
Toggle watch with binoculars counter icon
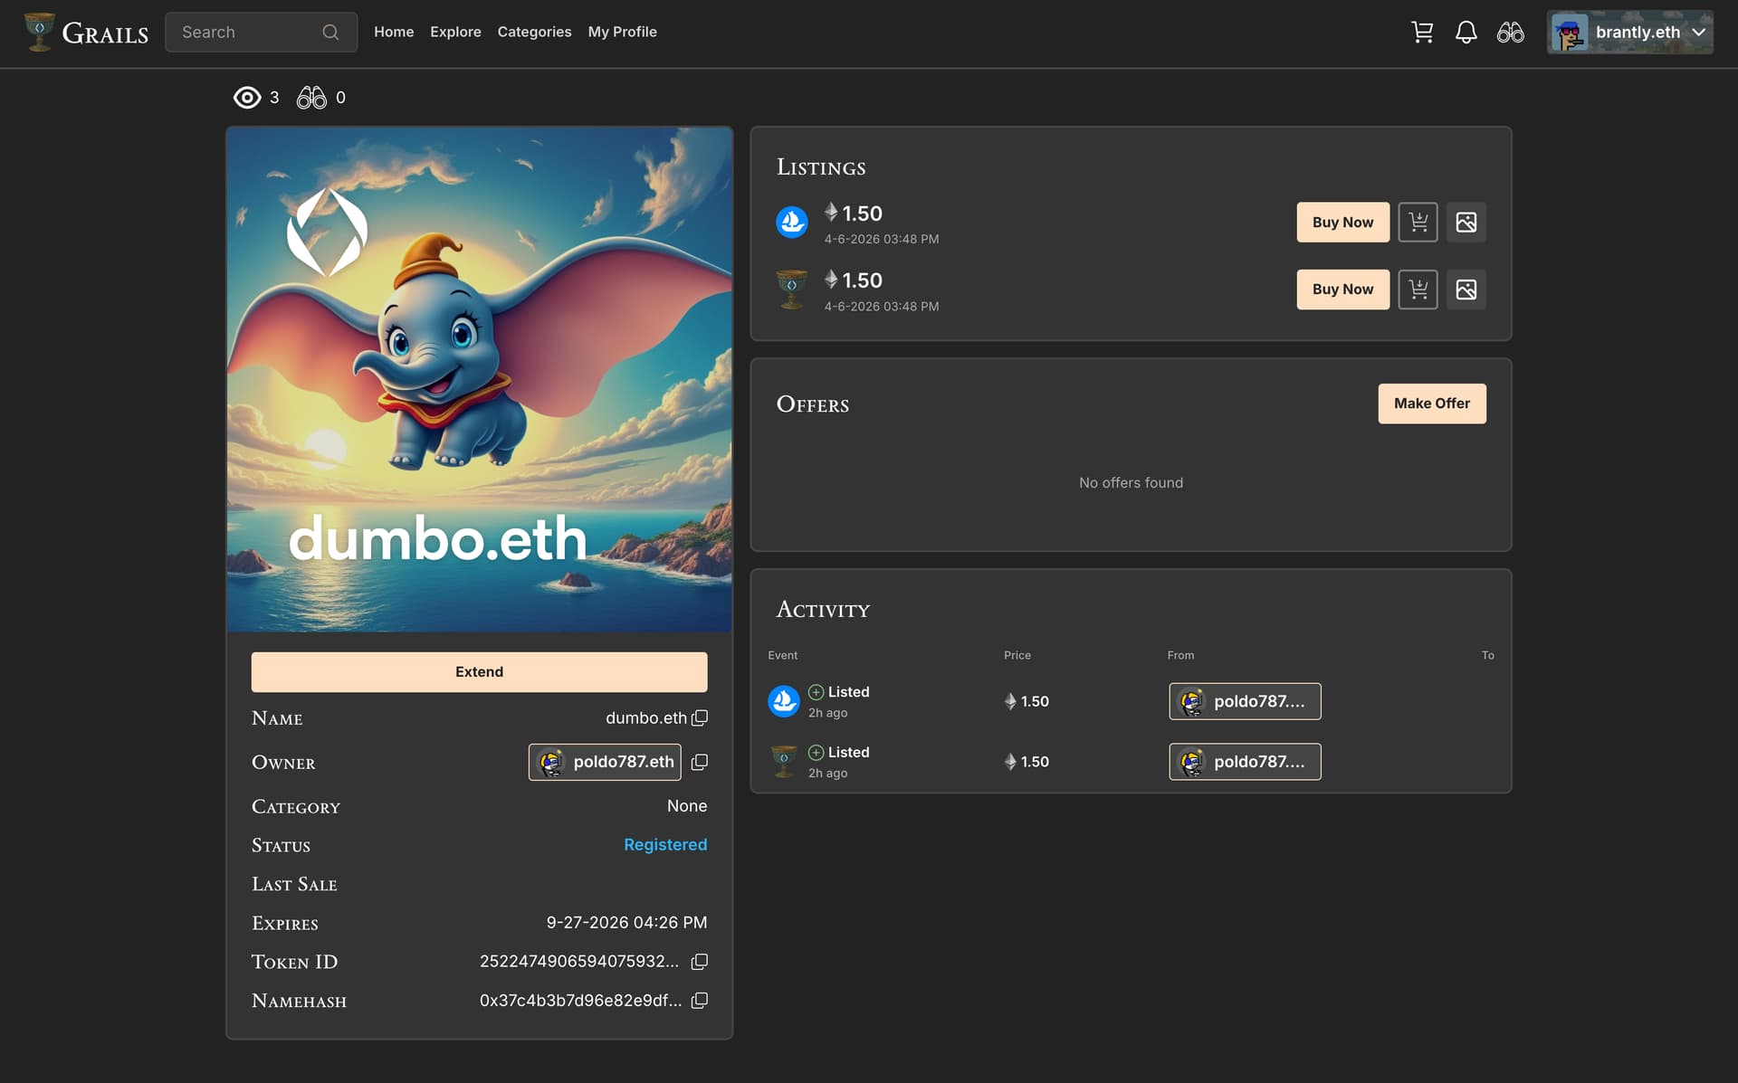pos(311,98)
